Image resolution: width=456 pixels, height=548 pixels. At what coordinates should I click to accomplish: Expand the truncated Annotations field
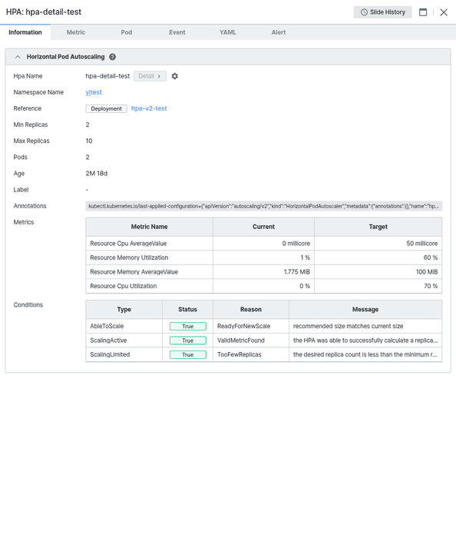coord(263,206)
